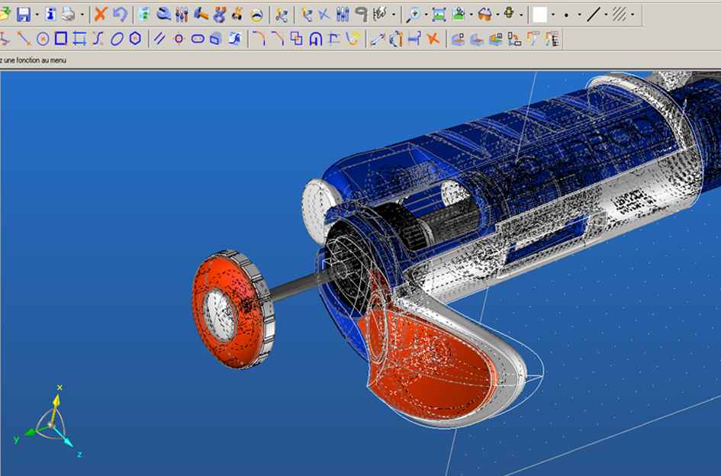
Task: Open the dropdown arrow beside Save
Action: 37,14
